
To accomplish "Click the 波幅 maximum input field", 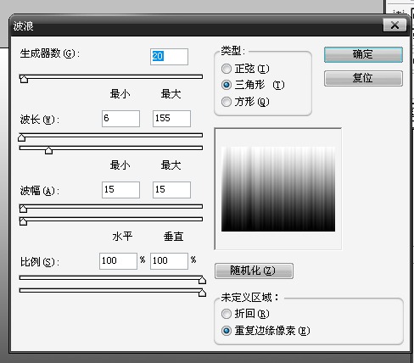I will (x=171, y=190).
